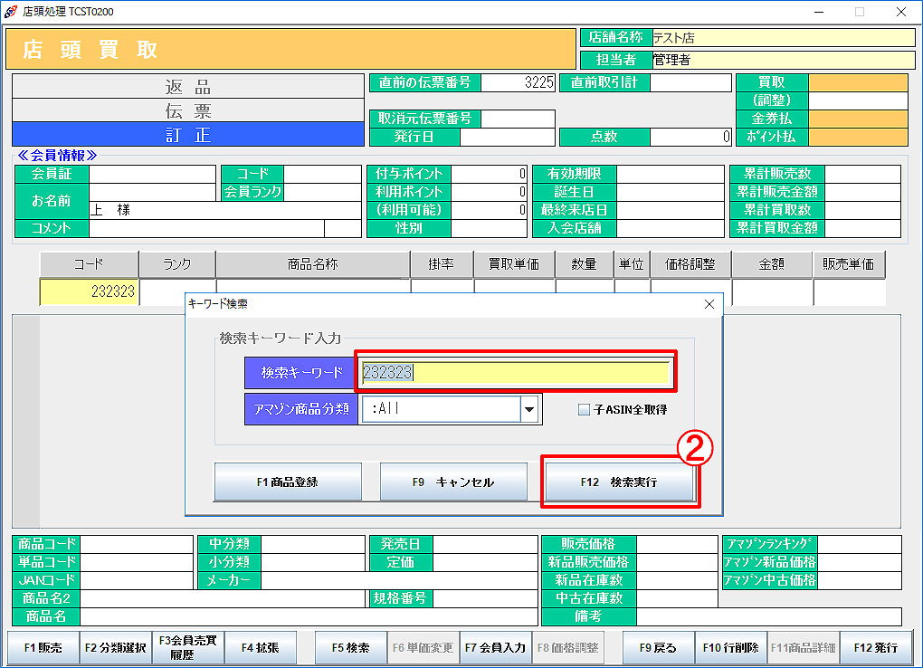Screen dimensions: 923x668
Task: Click the app icon in title bar
Action: pyautogui.click(x=11, y=12)
